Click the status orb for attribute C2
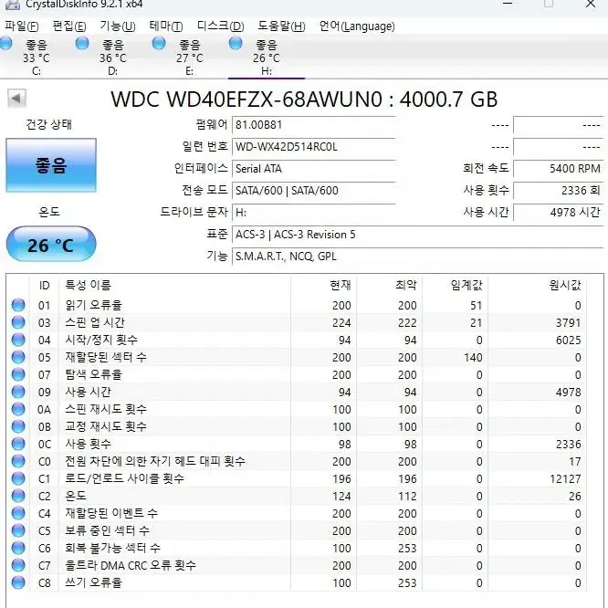 18,496
